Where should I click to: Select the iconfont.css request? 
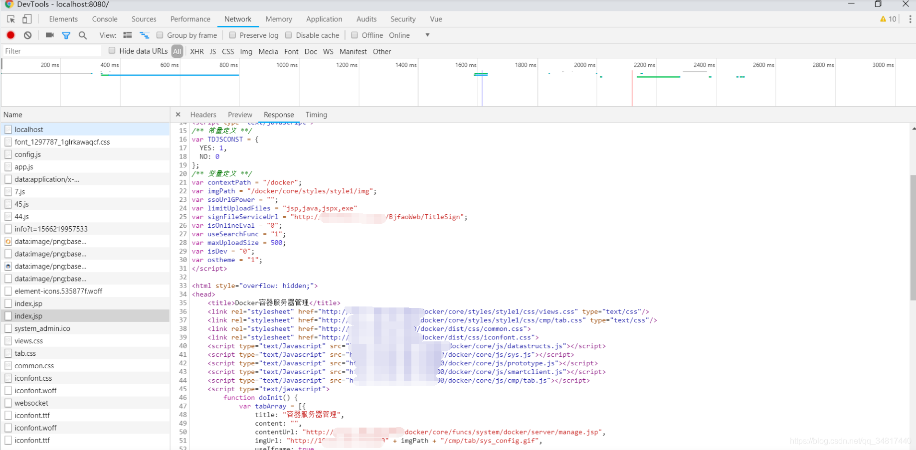pyautogui.click(x=85, y=378)
